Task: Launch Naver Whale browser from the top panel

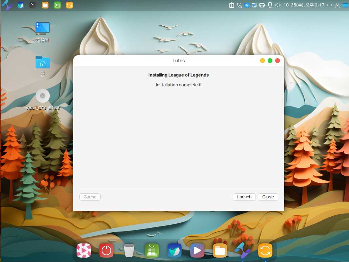Action: 21,5
